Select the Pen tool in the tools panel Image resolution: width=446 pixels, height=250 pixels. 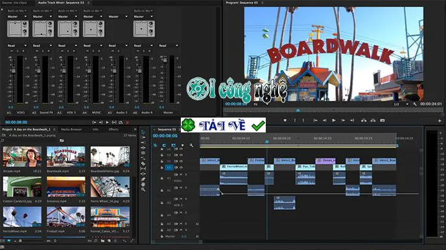(x=143, y=179)
